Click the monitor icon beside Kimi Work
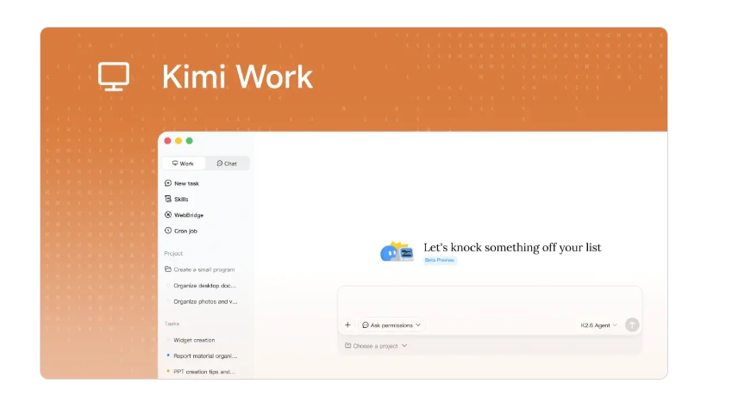732x414 pixels. 114,77
